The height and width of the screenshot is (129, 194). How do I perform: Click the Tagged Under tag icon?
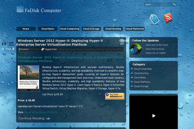(42, 49)
